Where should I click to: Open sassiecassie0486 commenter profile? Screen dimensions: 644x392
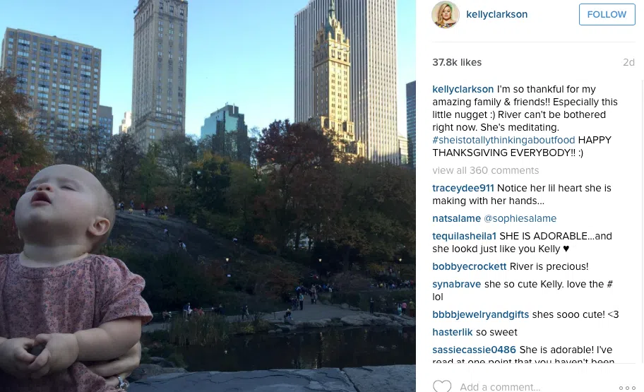[x=474, y=350]
